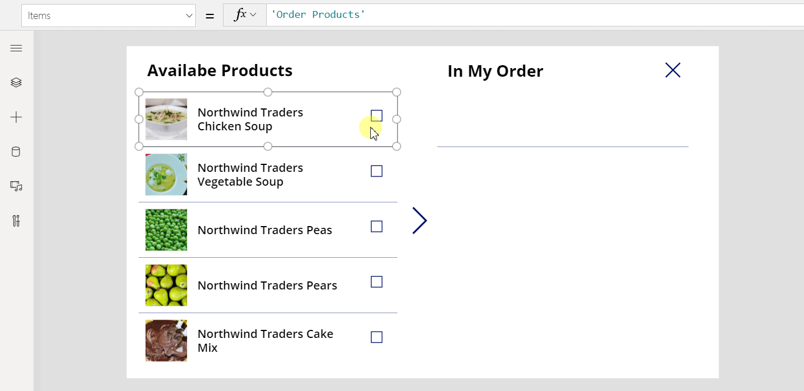Click the Chicken Soup product thumbnail
804x391 pixels.
pyautogui.click(x=166, y=119)
